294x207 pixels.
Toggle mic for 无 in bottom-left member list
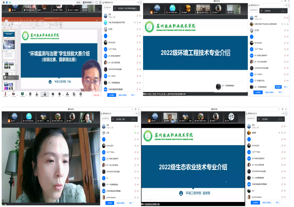136,178
